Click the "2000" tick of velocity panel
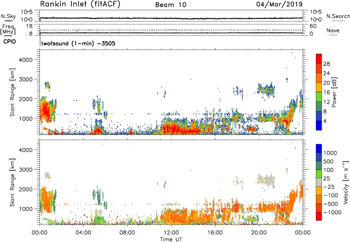The image size is (350, 242). click(25, 190)
